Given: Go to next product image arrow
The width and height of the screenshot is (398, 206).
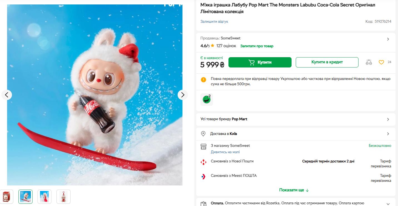Looking at the screenshot, I should click(183, 95).
